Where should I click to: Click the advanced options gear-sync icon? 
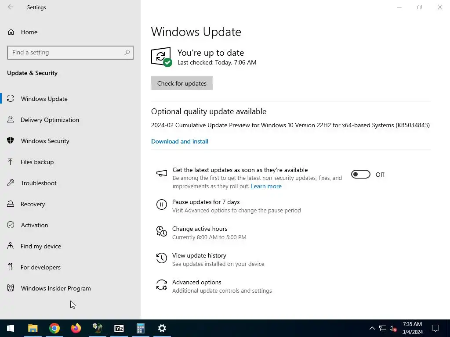162,285
